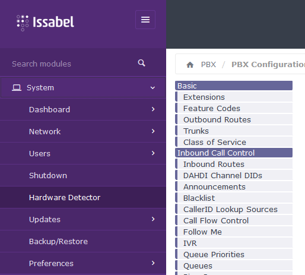Open the Extensions configuration link

(x=204, y=97)
